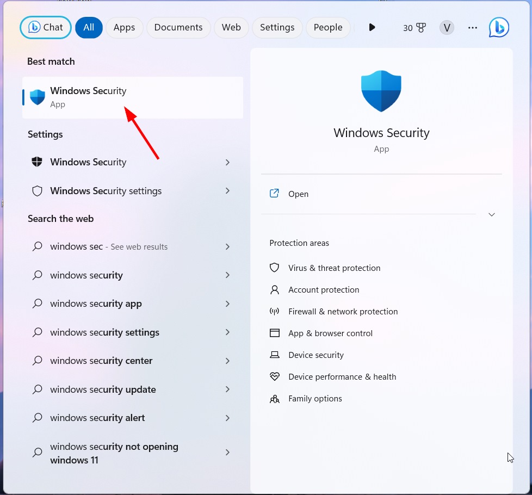Click the large Windows Security shield in preview
Screen dimensions: 532x495
[x=381, y=91]
